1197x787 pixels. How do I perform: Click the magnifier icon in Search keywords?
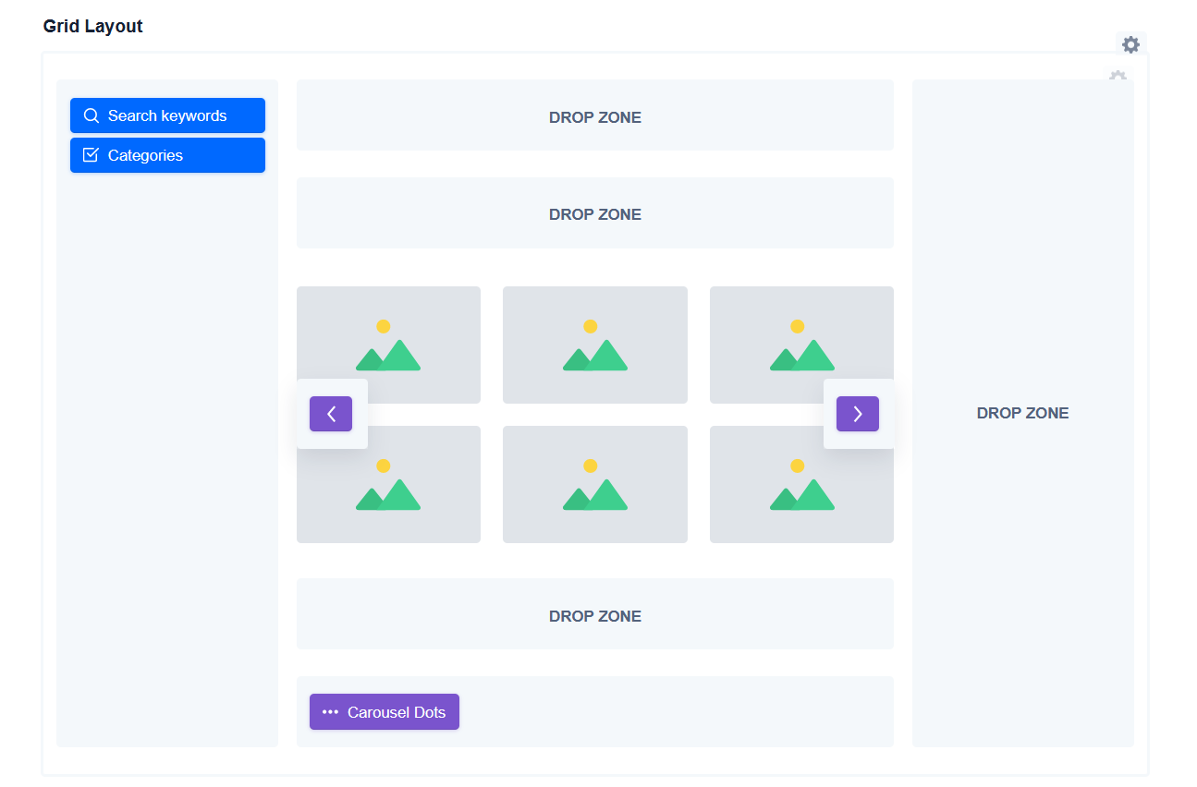click(91, 115)
